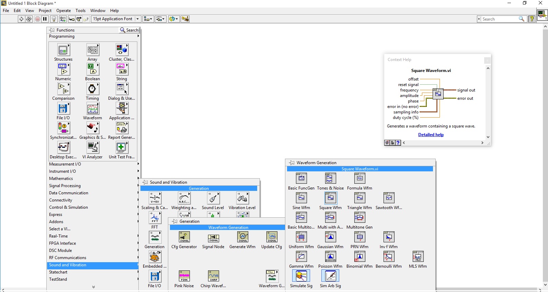Viewport: 548px width, 292px height.
Task: Toggle Highlight Execution light bulb
Action: [x=54, y=19]
